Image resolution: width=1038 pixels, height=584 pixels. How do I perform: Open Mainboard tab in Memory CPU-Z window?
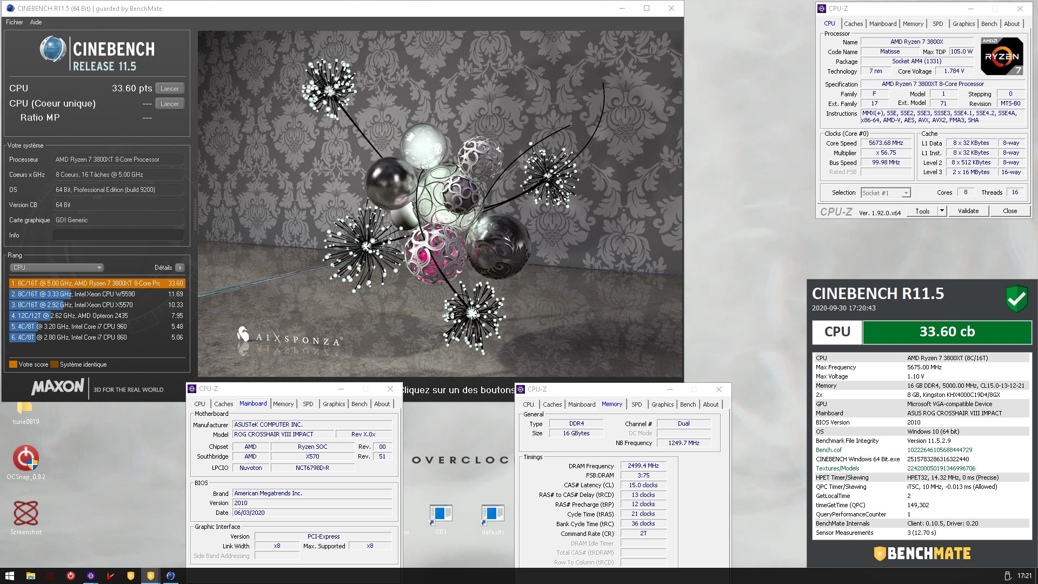581,404
